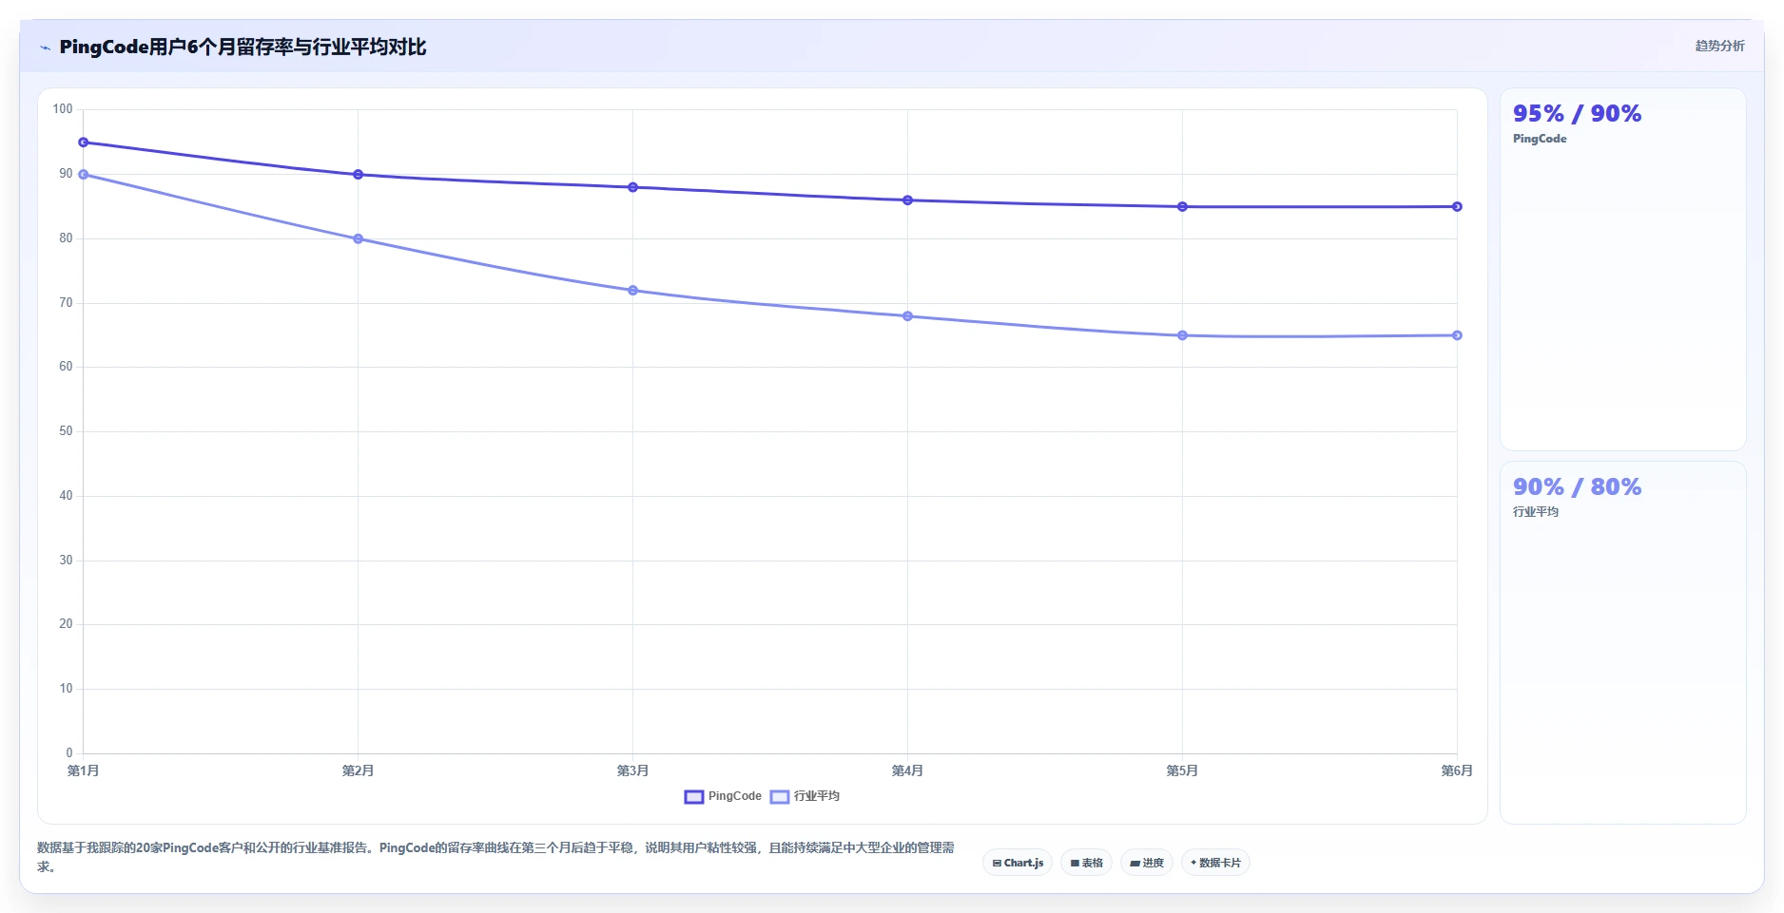The image size is (1784, 913).
Task: Click the 95% / 90% value card
Action: (x=1623, y=270)
